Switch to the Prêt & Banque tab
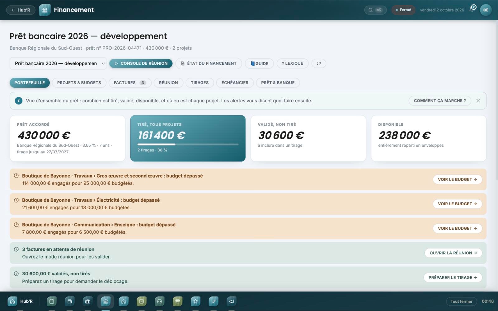Image resolution: width=498 pixels, height=311 pixels. point(278,83)
